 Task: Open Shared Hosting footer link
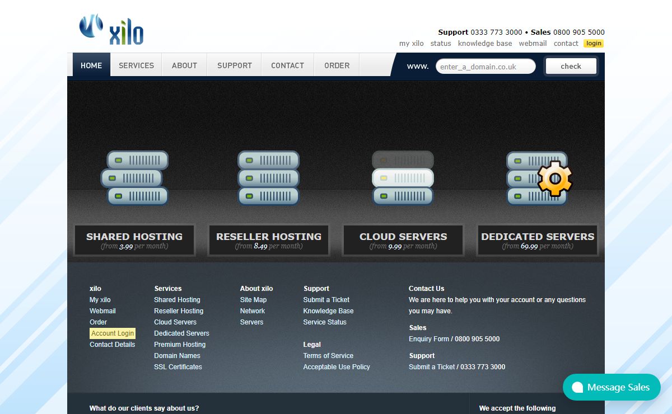(177, 300)
